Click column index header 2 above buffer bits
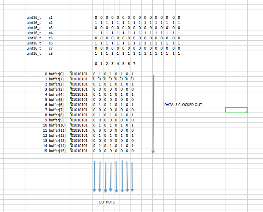The width and height of the screenshot is (263, 212). 107,64
